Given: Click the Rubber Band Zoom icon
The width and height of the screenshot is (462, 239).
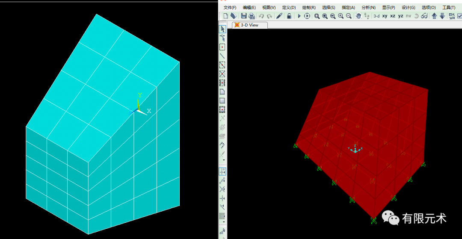Looking at the screenshot, I should click(317, 16).
